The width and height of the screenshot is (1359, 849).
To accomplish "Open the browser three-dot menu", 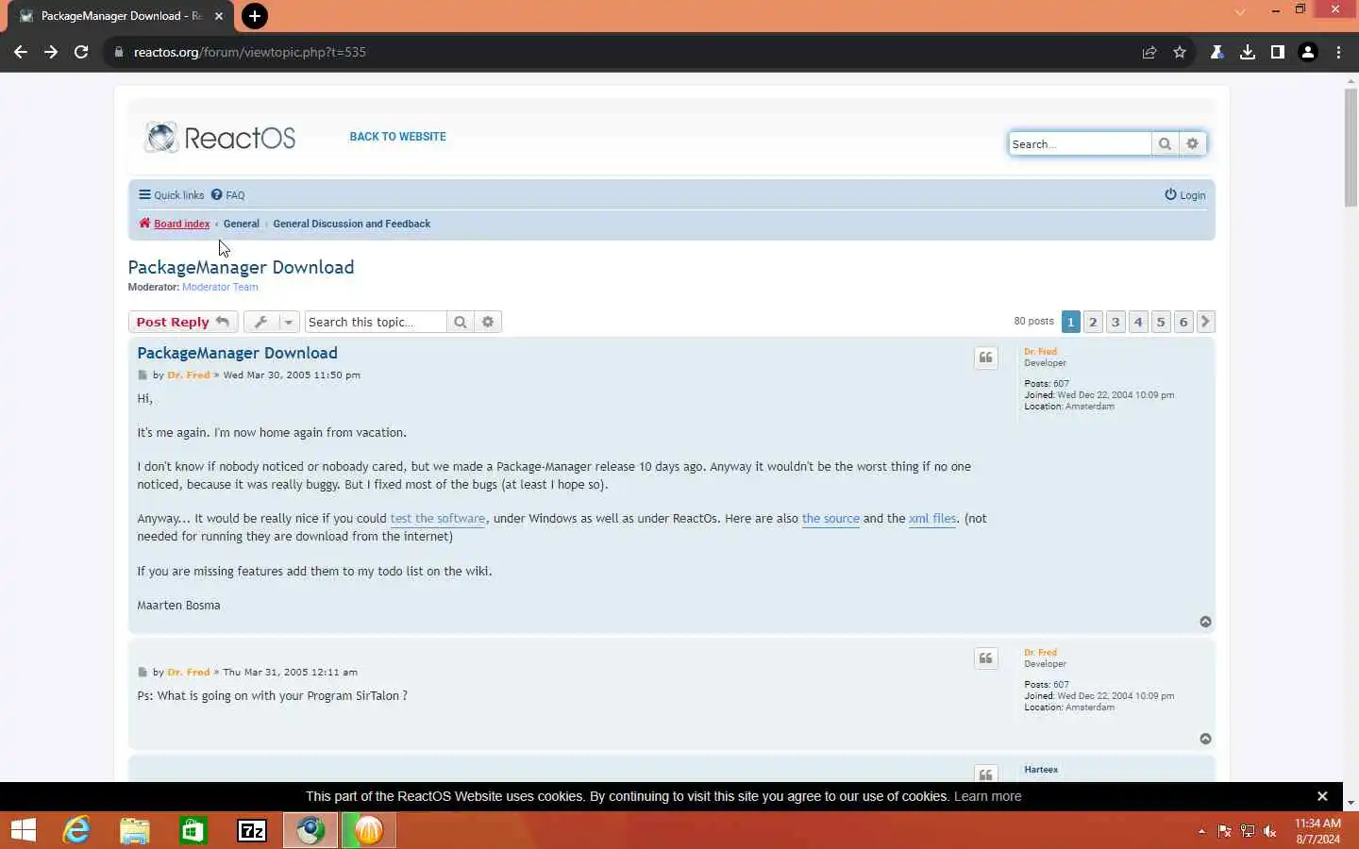I will click(x=1338, y=52).
